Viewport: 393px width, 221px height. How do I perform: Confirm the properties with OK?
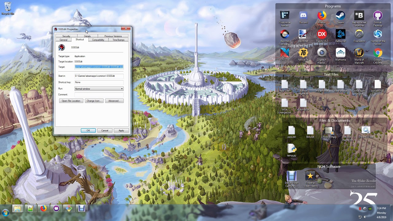pos(88,130)
